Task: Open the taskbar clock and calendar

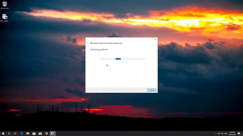Action: (x=232, y=133)
